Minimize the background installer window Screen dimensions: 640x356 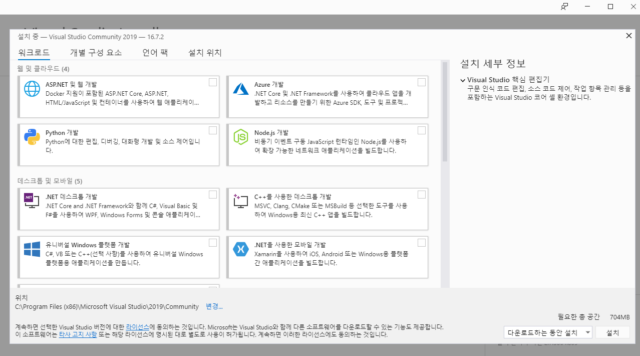587,7
